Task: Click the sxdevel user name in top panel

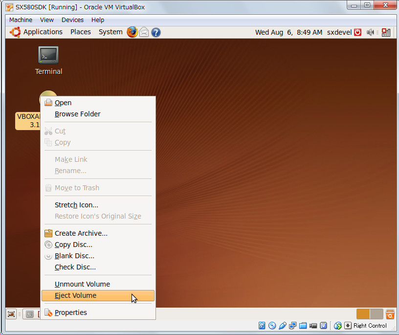Action: [339, 32]
